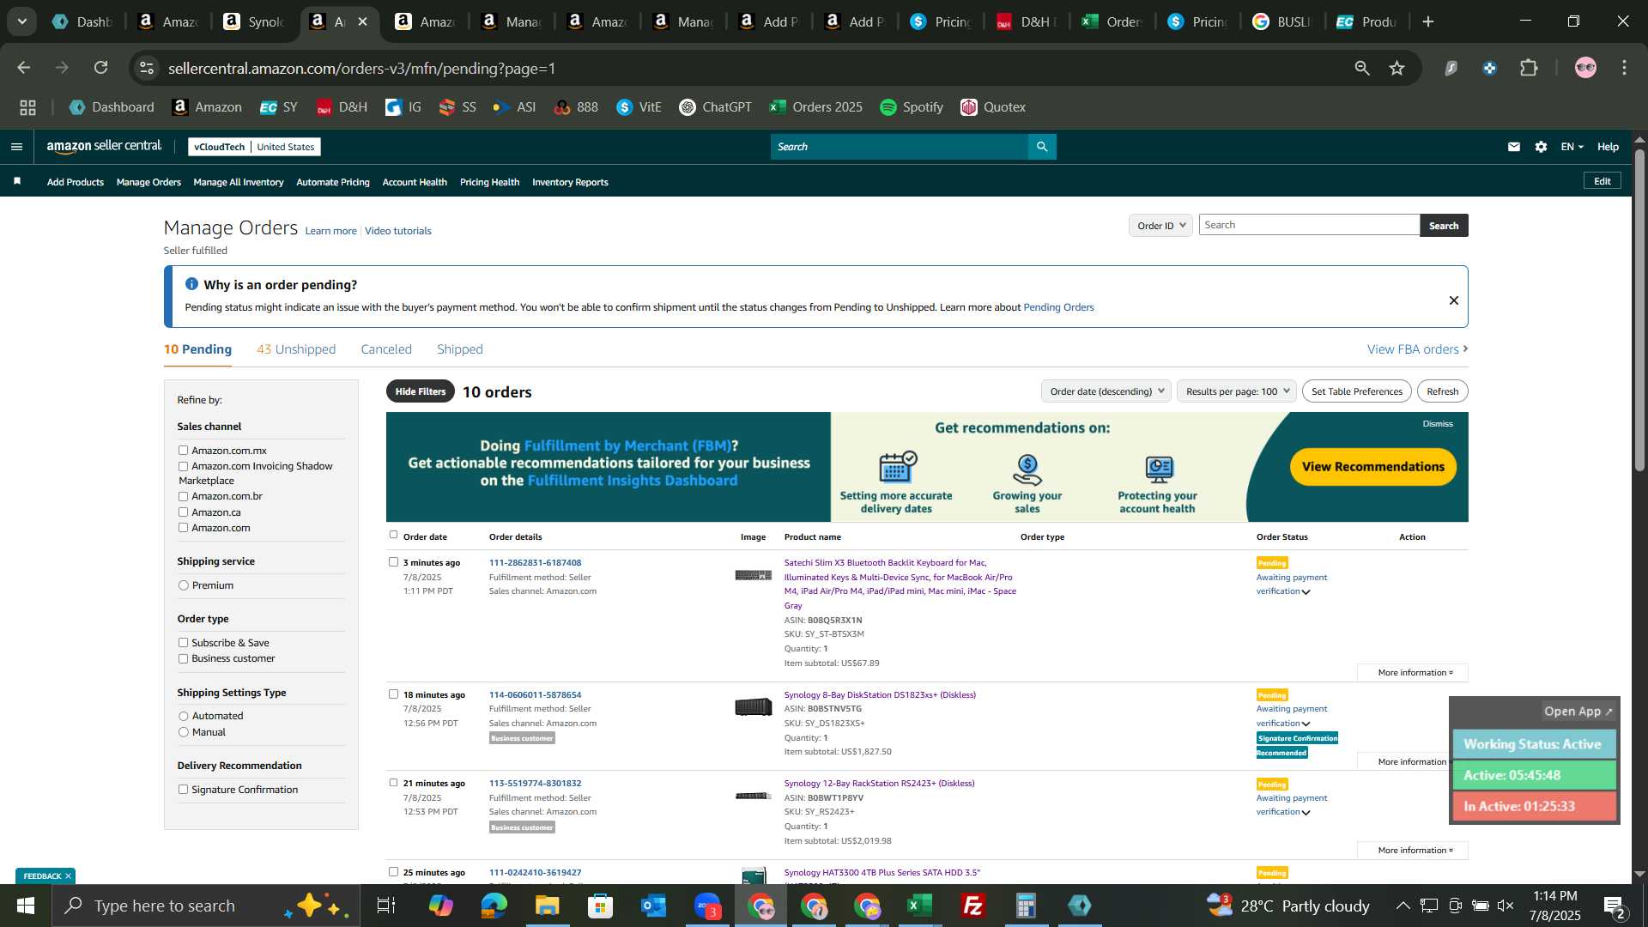Open the browser extensions puzzle icon
This screenshot has height=927, width=1648.
pos(1529,68)
